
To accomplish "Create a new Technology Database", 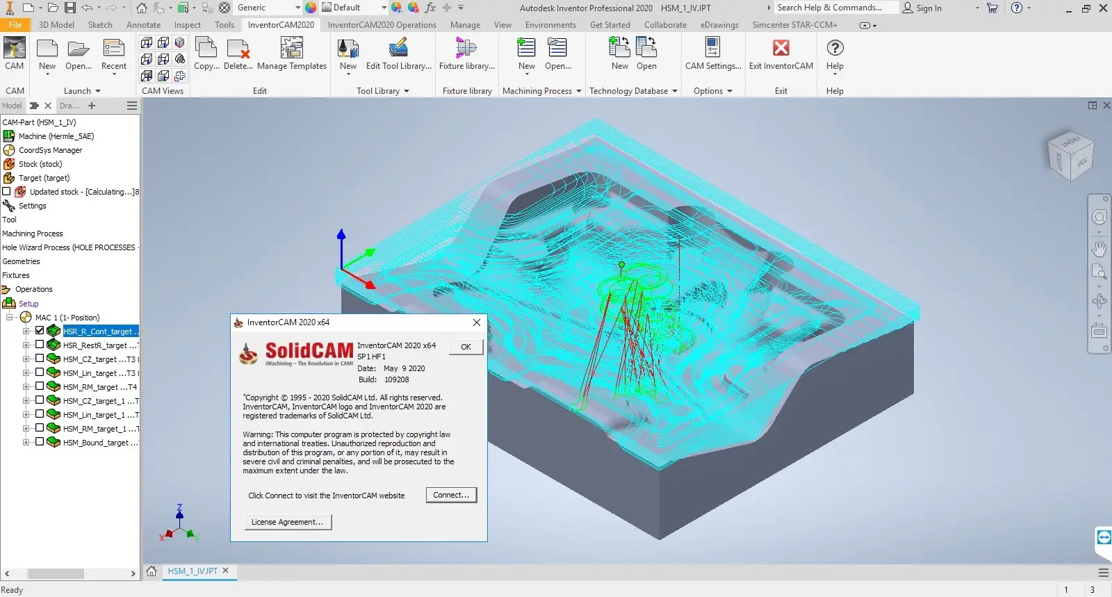I will pos(620,54).
